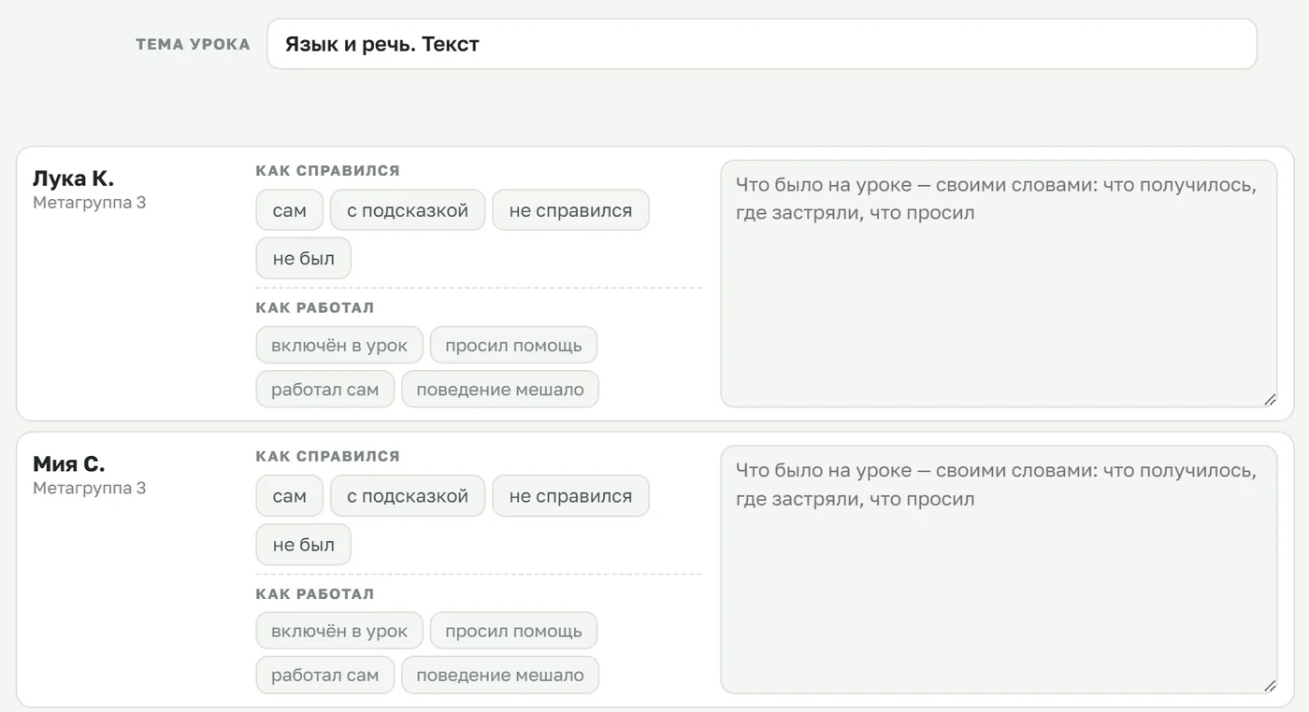The image size is (1309, 712).
Task: Click 'КАК СПРАВИЛСЯ' heading in Мия С. card
Action: coord(327,457)
